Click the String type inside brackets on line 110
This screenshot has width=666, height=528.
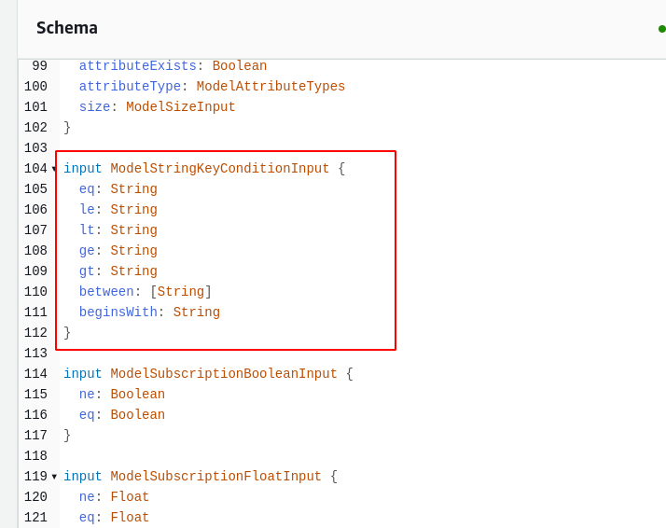(180, 292)
